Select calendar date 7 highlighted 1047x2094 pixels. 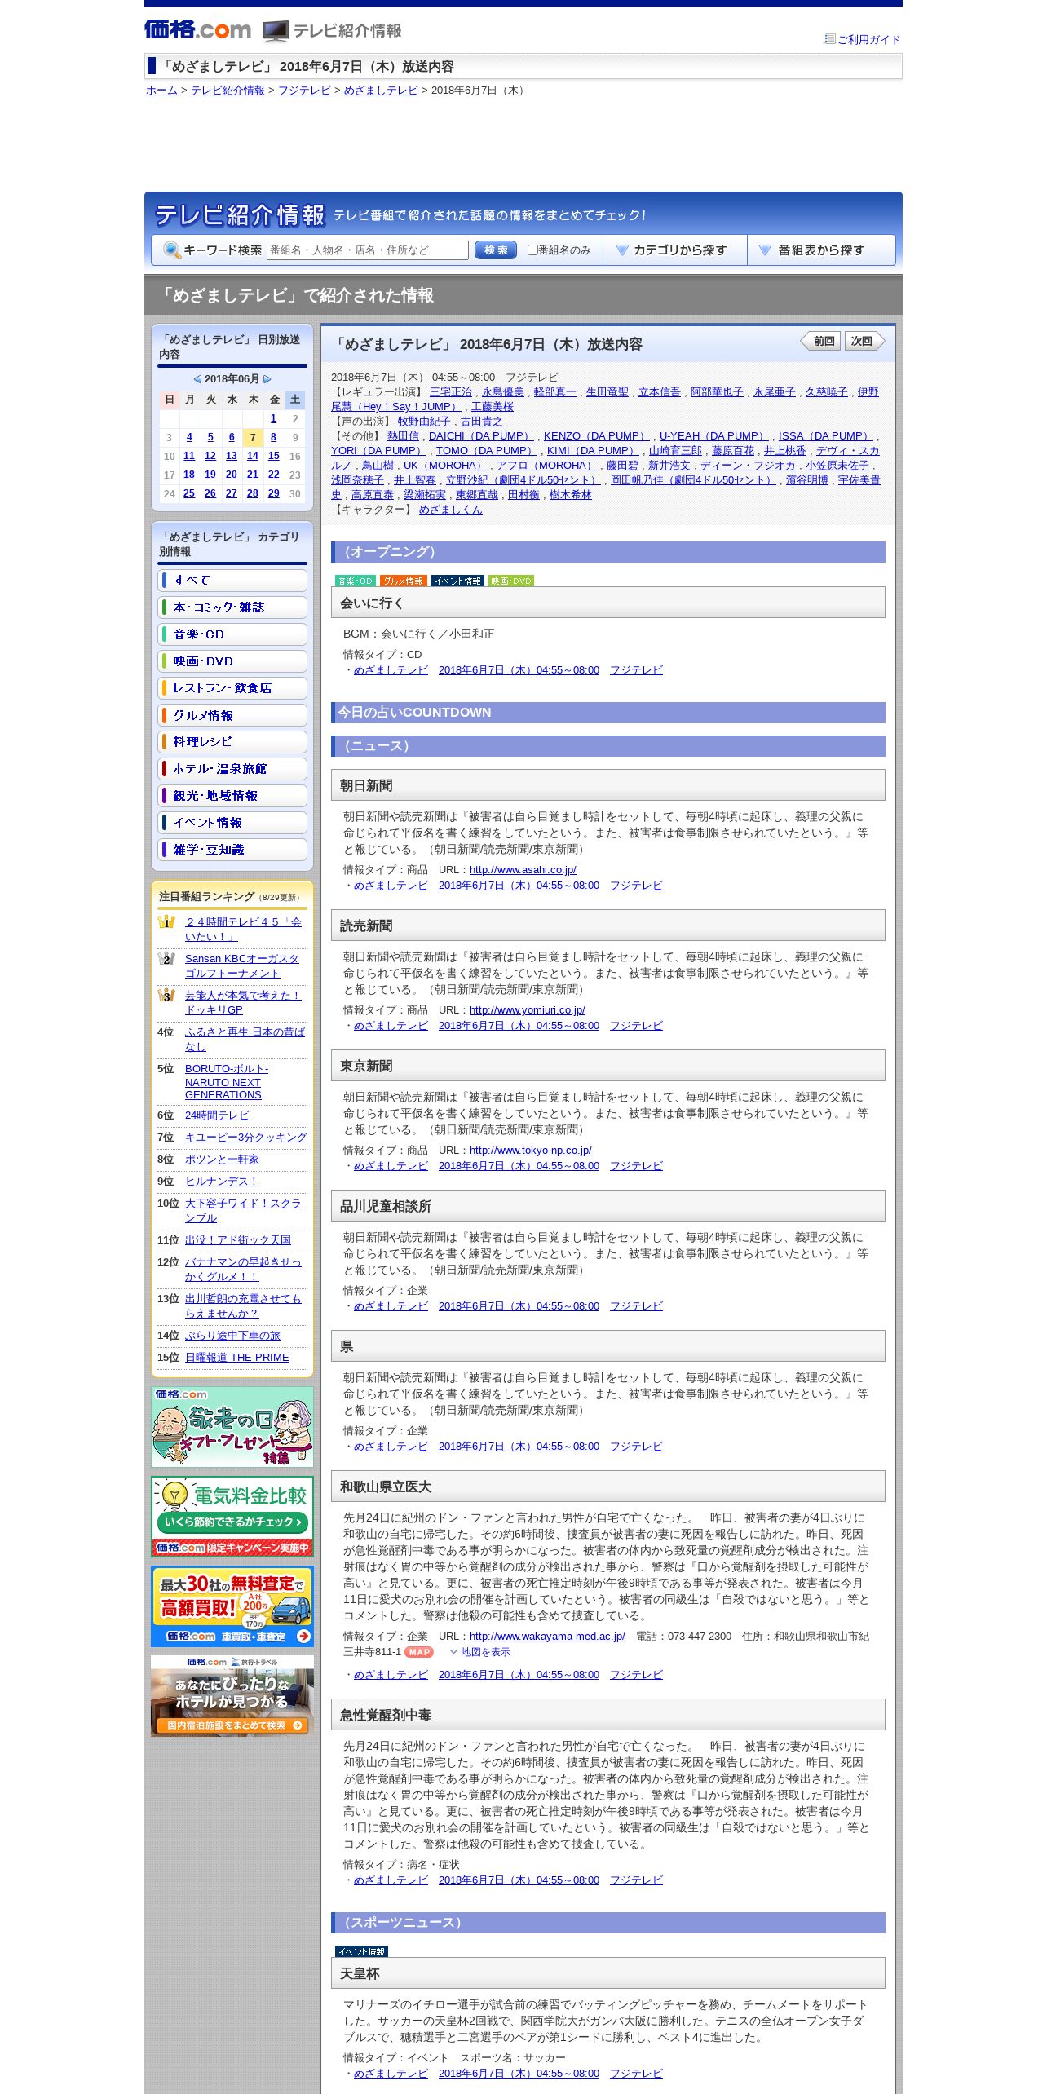253,437
